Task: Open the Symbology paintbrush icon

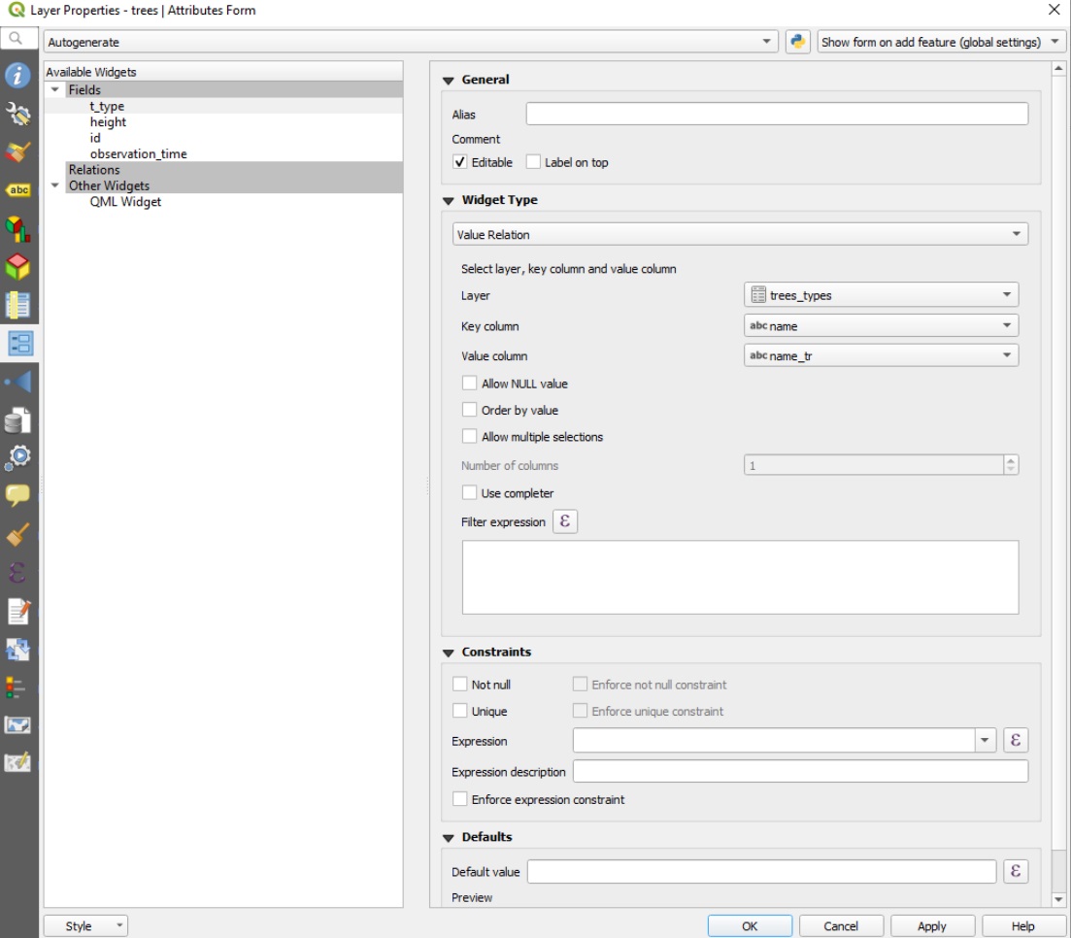Action: point(18,152)
